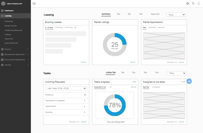Select Assigned to me progress tab
Viewport: 203px width, 133px height.
coord(100,87)
